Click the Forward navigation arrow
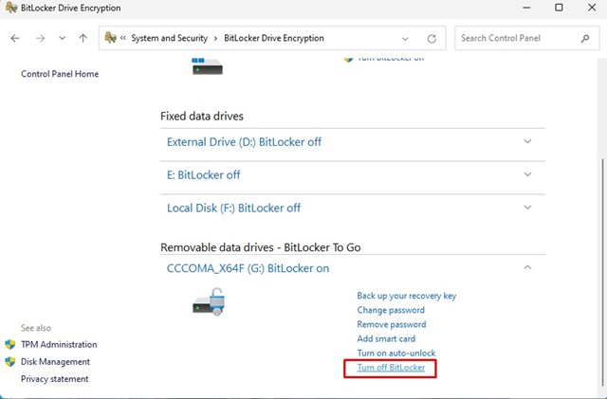This screenshot has height=399, width=607. click(39, 39)
